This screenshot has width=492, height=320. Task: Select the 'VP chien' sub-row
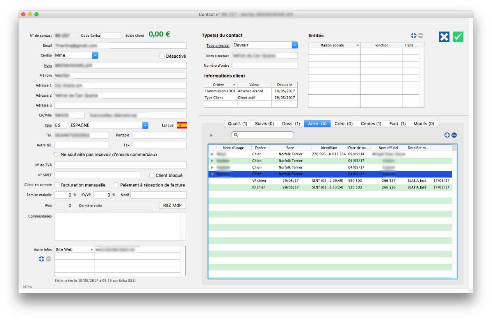(x=330, y=181)
